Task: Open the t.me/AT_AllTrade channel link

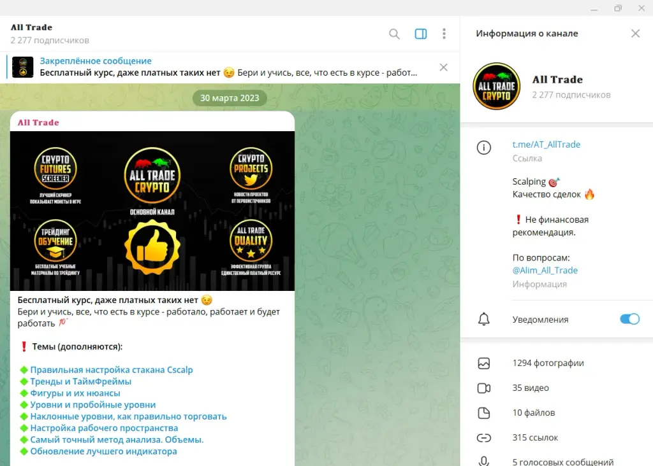Action: pyautogui.click(x=546, y=145)
